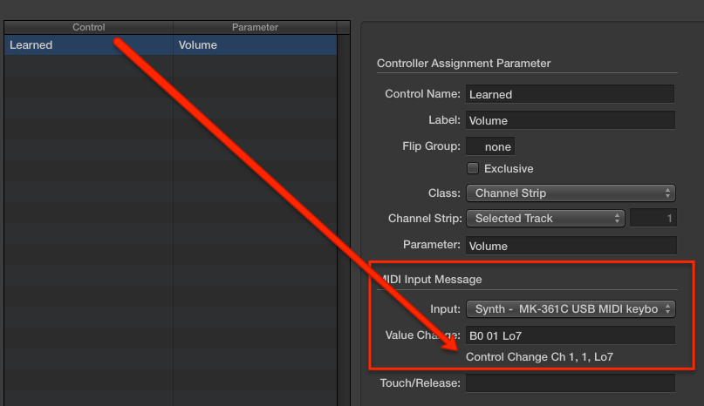Click the Volume cell in the Parameter column
The height and width of the screenshot is (406, 704).
pos(255,45)
